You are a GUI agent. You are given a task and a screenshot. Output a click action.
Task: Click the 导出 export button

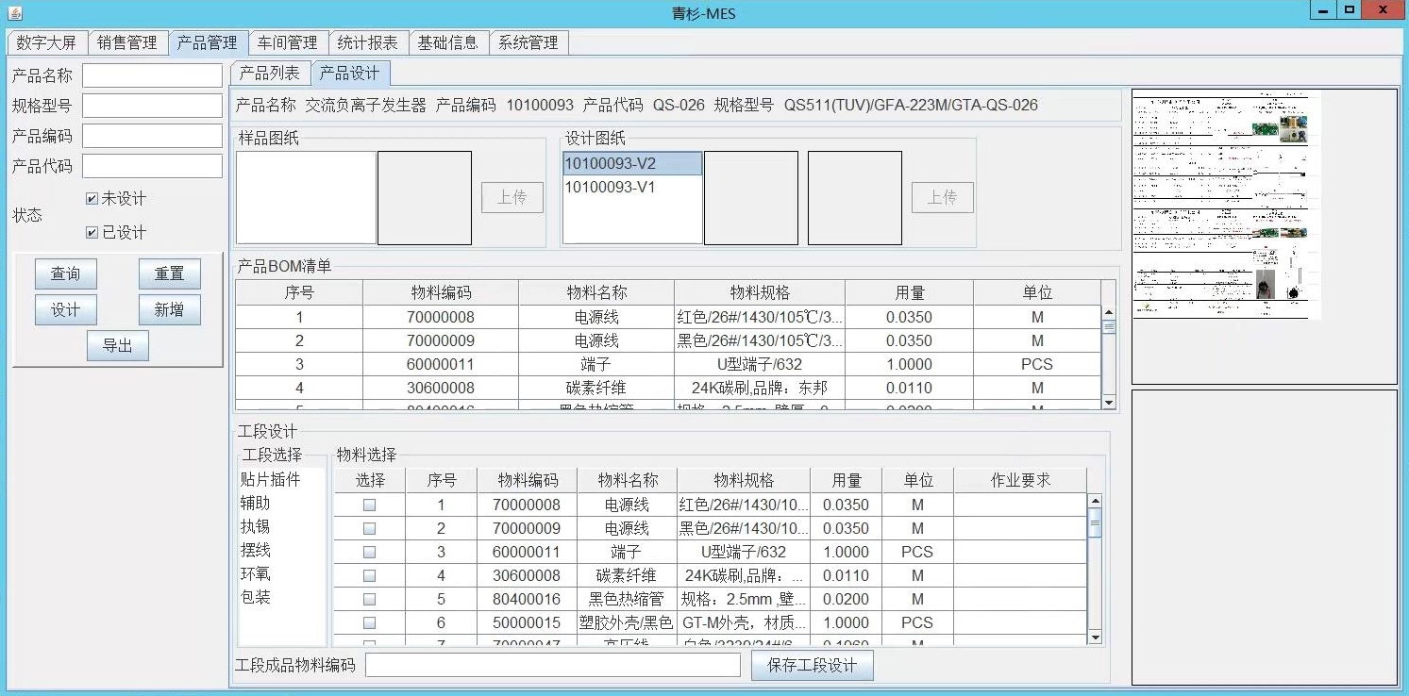117,346
